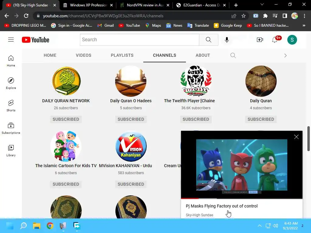This screenshot has width=311, height=233.
Task: Open Google Keep bookmark
Action: [228, 25]
